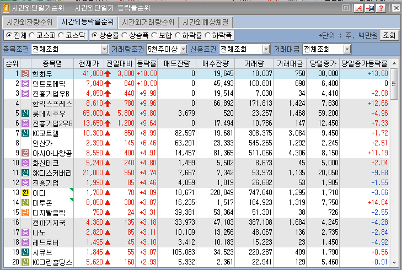Select the 한익스프레스 row name
The height and width of the screenshot is (270, 402).
tap(52, 104)
